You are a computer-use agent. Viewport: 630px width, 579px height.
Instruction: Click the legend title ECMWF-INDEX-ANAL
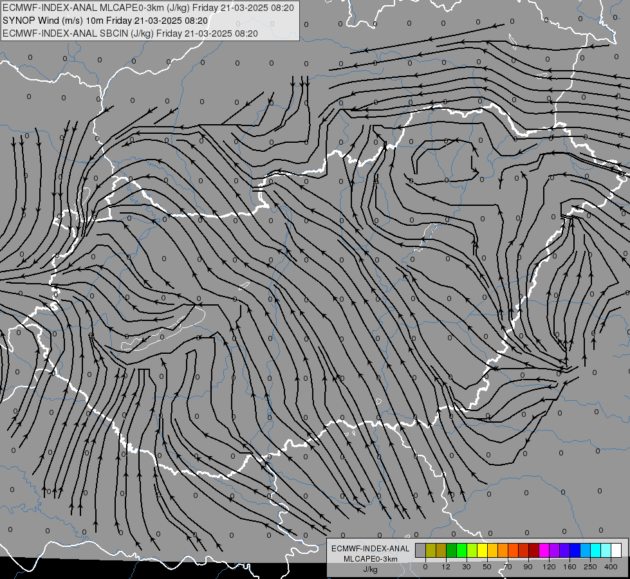pyautogui.click(x=371, y=549)
